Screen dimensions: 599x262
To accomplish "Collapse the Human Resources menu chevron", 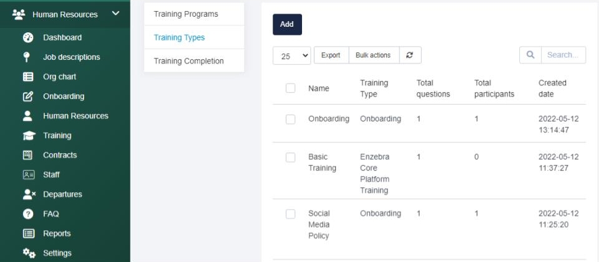I will pos(115,14).
